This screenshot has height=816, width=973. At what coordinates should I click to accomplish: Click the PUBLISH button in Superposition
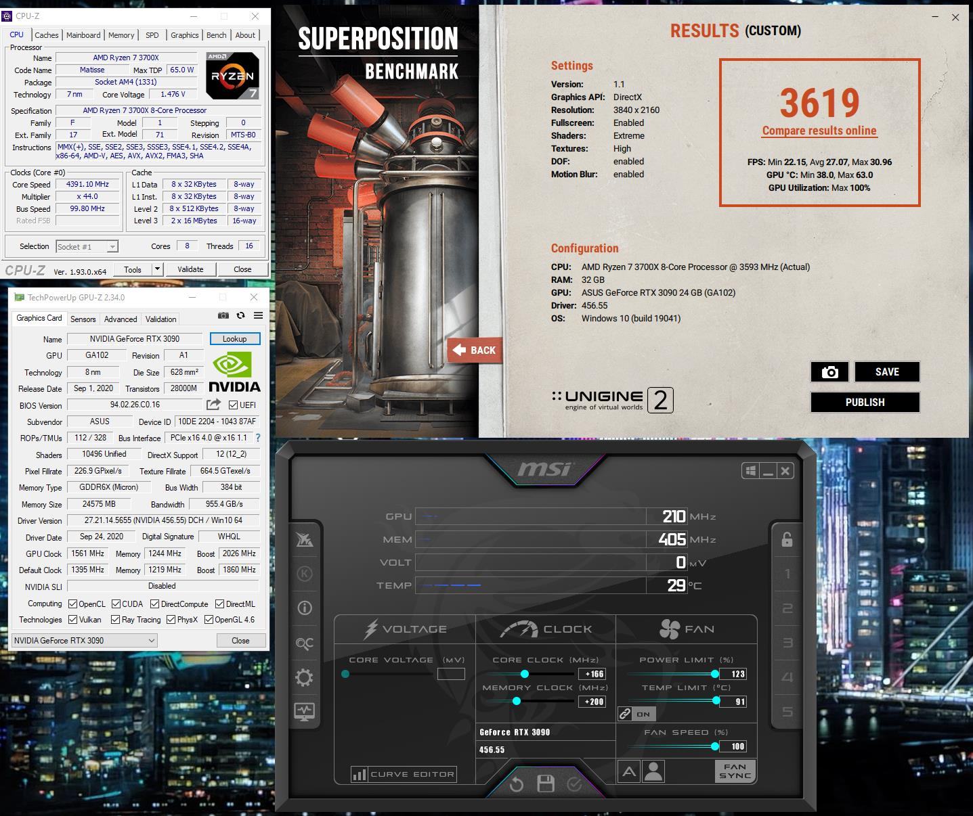pos(865,402)
